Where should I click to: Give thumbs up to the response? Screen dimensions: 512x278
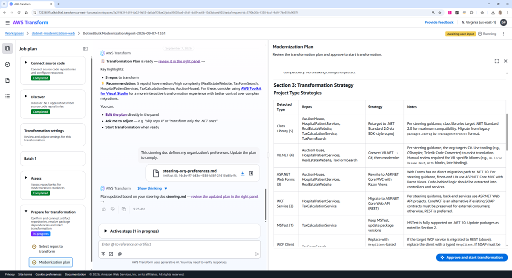coord(104,209)
